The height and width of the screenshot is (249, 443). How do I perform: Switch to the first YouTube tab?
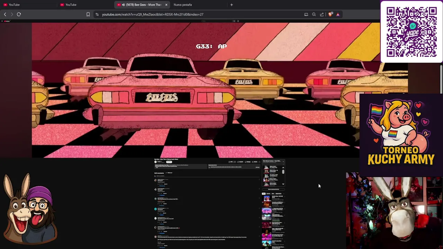tap(28, 4)
